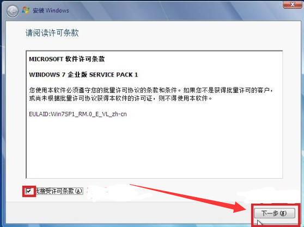Click the first line of license paragraph
Image resolution: width=304 pixels, height=227 pixels.
tap(151, 90)
